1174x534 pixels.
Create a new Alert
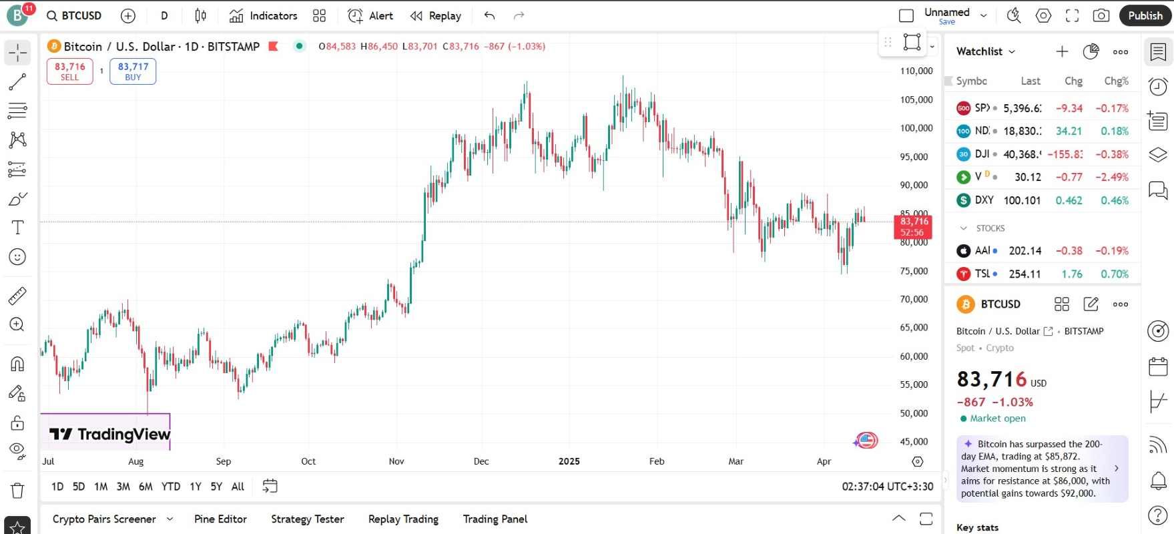[370, 15]
